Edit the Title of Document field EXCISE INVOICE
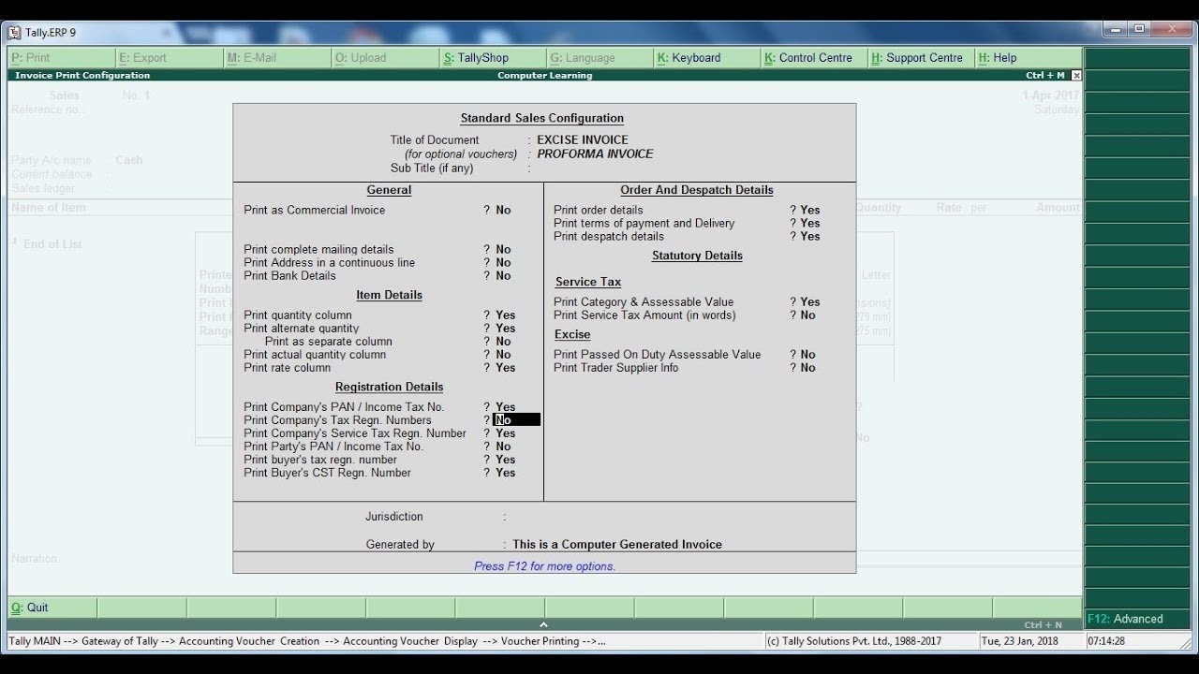Image resolution: width=1199 pixels, height=674 pixels. [583, 140]
